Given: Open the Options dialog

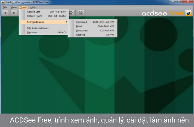Looking at the screenshot, I should (x=44, y=32).
